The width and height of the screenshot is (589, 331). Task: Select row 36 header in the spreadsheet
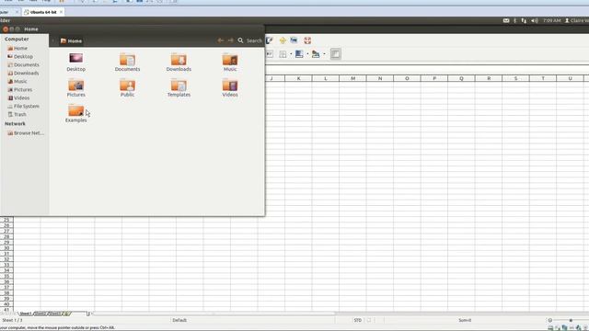pyautogui.click(x=6, y=282)
